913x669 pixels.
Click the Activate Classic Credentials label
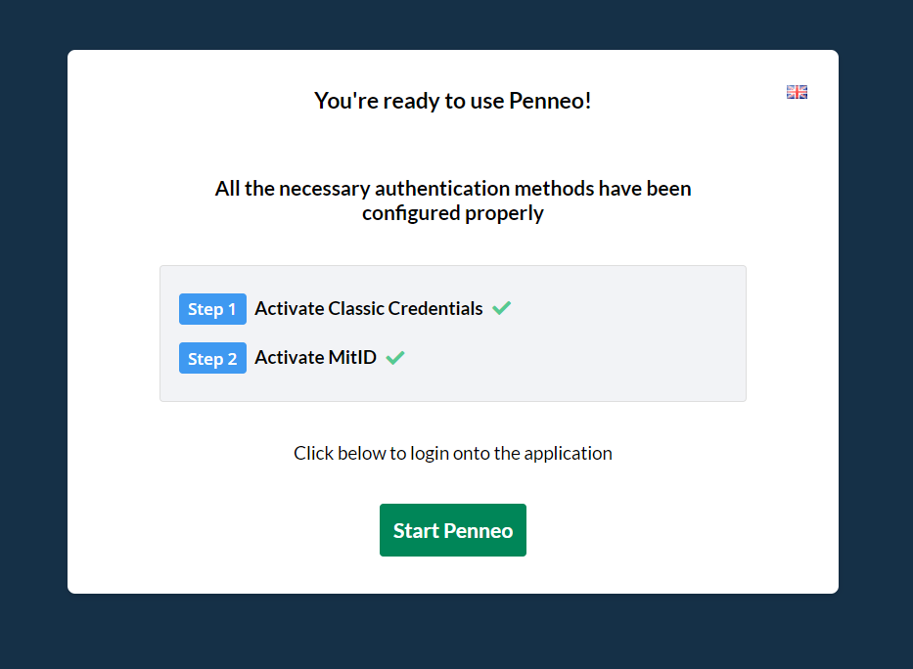369,308
